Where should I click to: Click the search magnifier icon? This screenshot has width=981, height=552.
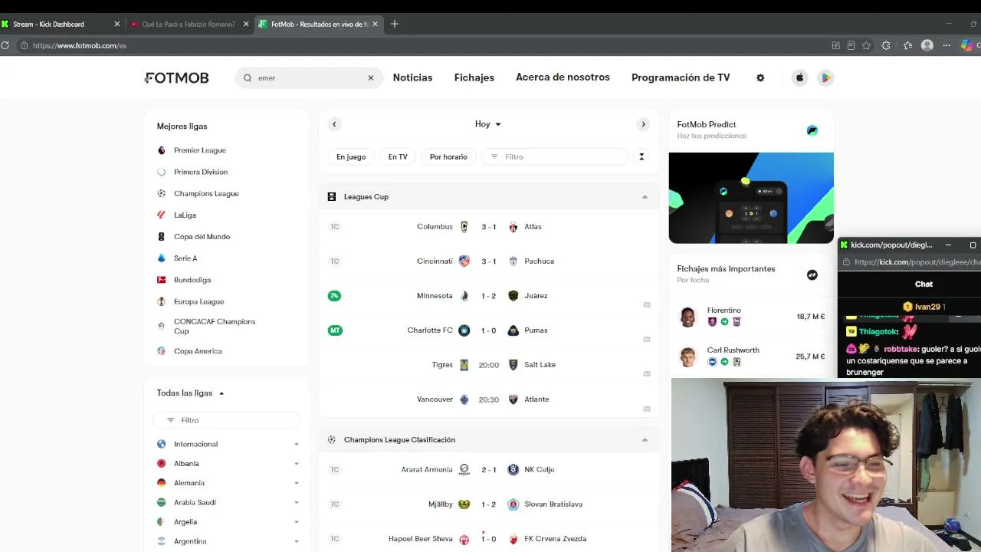[x=248, y=77]
